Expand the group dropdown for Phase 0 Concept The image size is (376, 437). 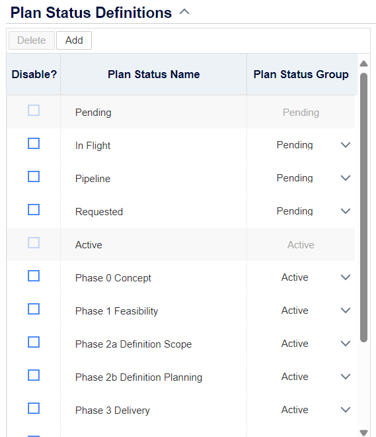tap(346, 277)
